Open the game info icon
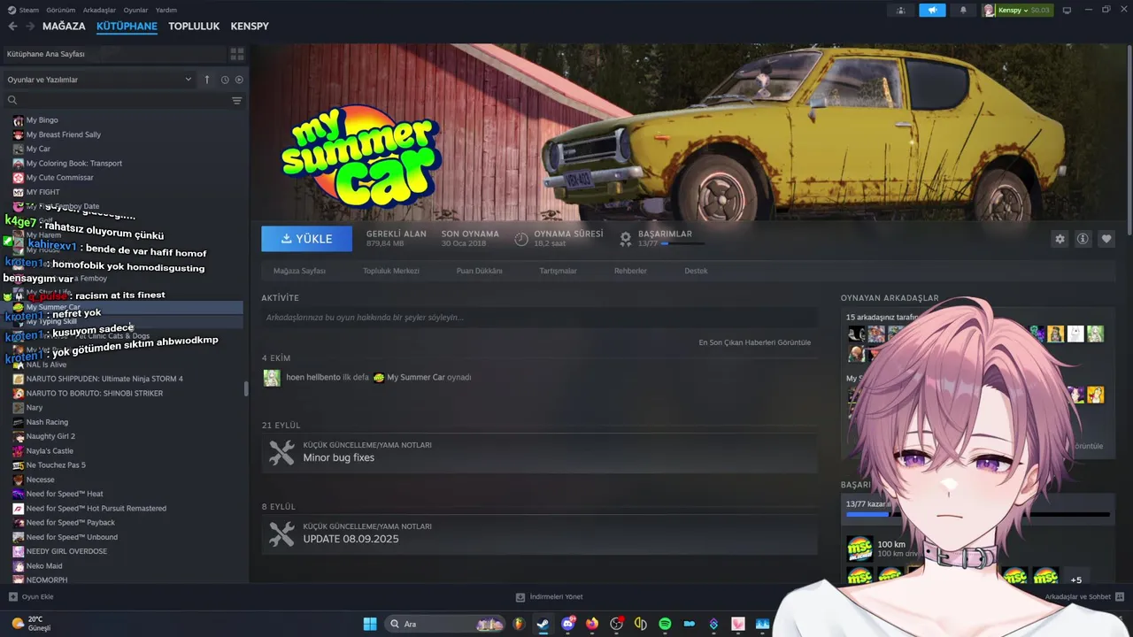Image resolution: width=1133 pixels, height=637 pixels. coord(1083,239)
